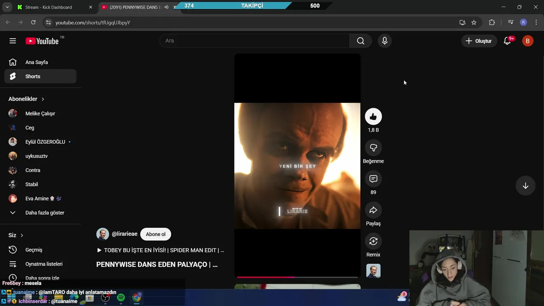
Task: Open the YouTube account avatar B
Action: tap(527, 41)
